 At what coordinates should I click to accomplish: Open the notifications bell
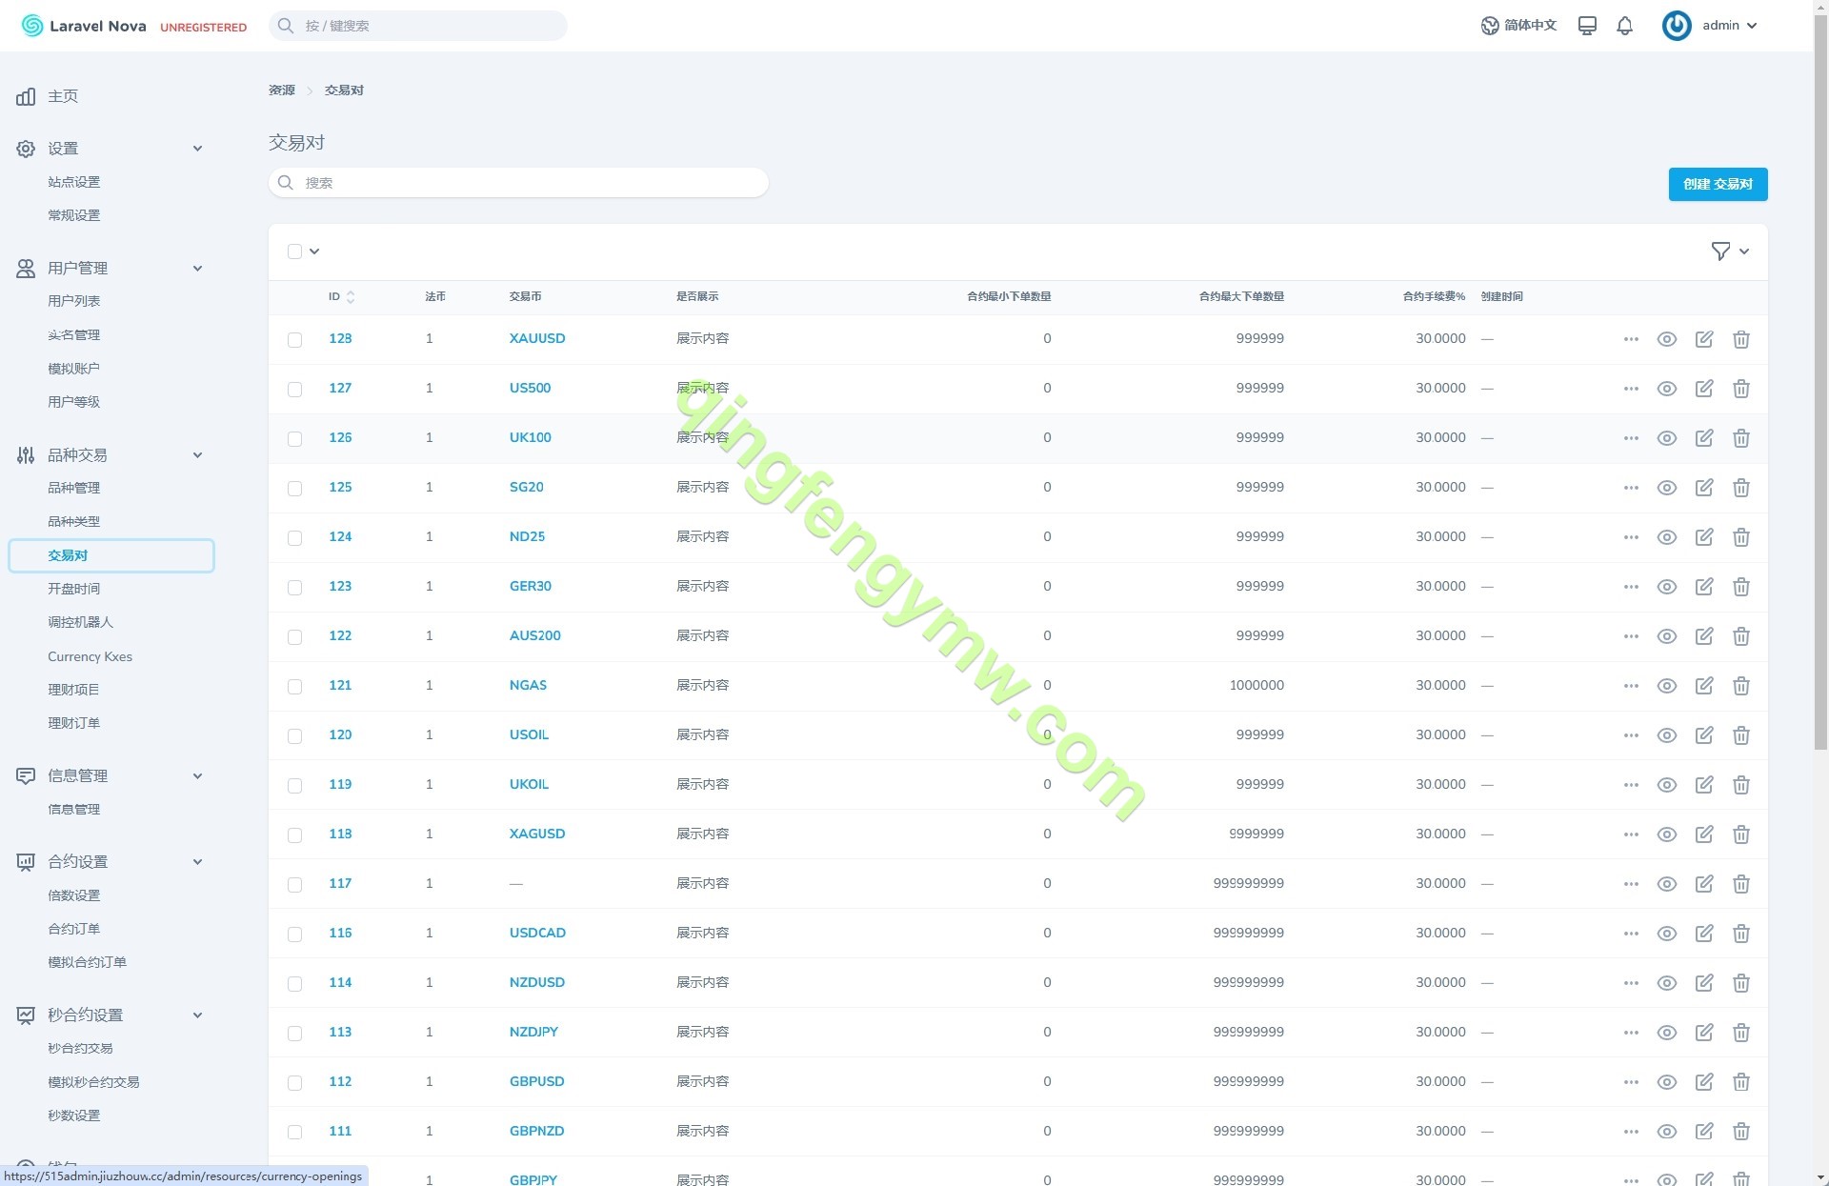(1625, 26)
